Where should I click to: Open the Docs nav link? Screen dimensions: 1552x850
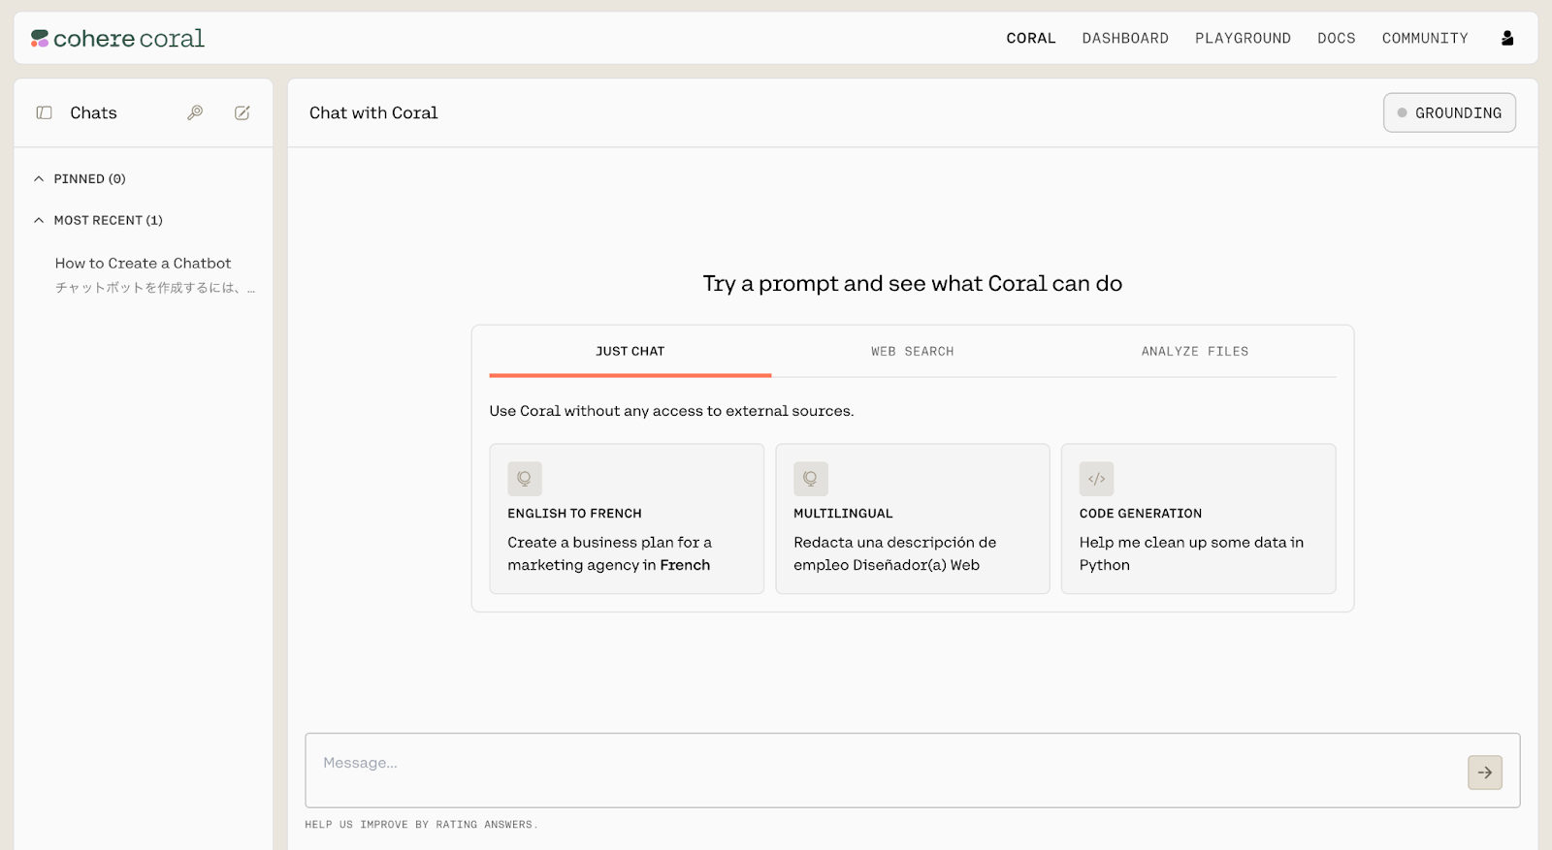[1336, 39]
